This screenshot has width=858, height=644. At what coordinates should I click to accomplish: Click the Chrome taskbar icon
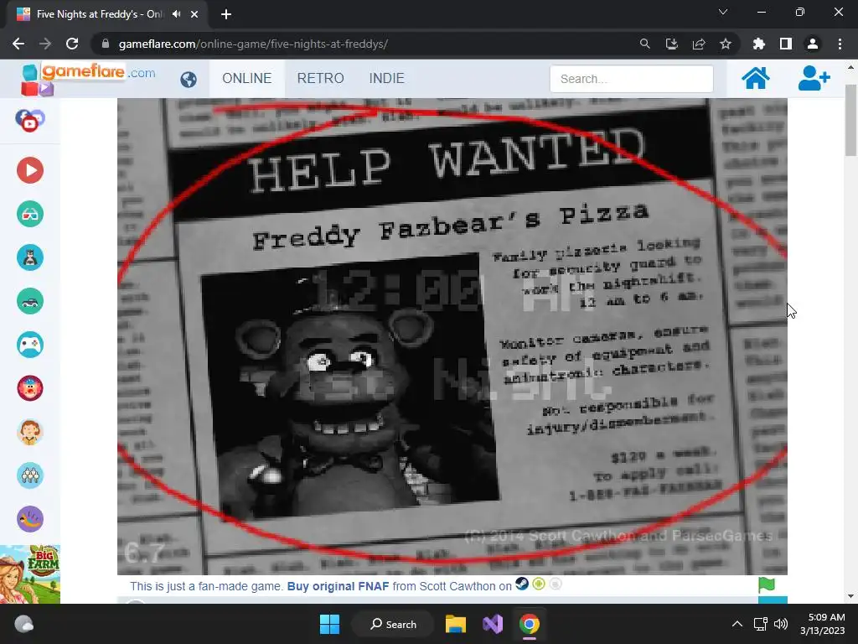pyautogui.click(x=530, y=624)
